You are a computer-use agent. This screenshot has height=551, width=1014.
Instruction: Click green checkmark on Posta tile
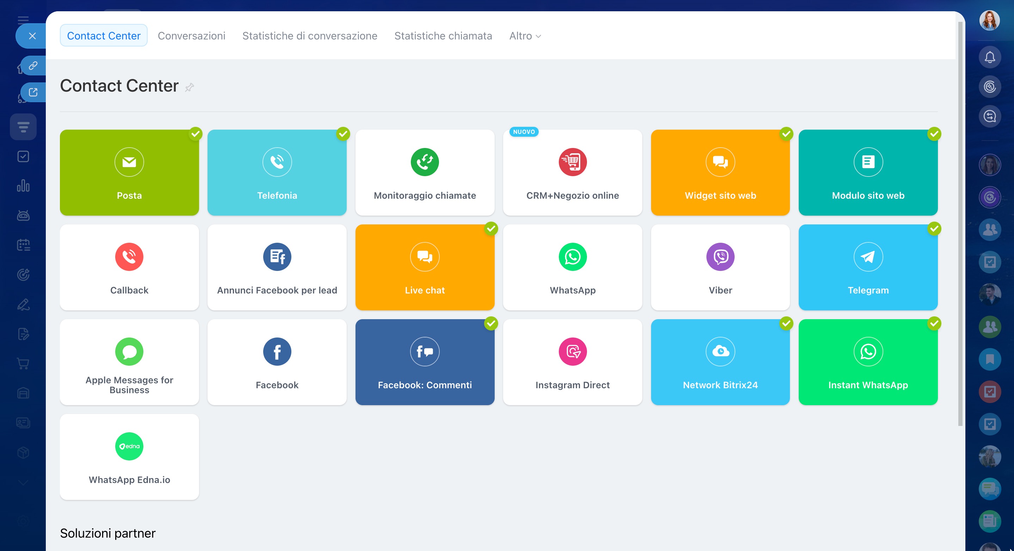pos(195,134)
